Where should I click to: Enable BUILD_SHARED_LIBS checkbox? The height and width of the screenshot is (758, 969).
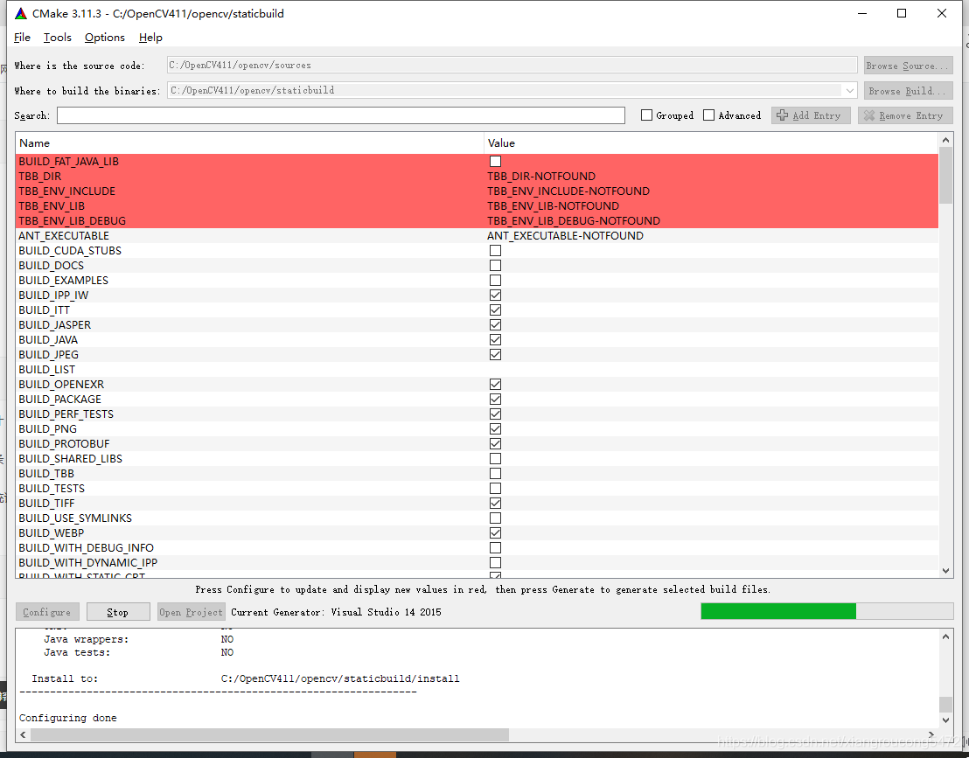click(x=495, y=459)
